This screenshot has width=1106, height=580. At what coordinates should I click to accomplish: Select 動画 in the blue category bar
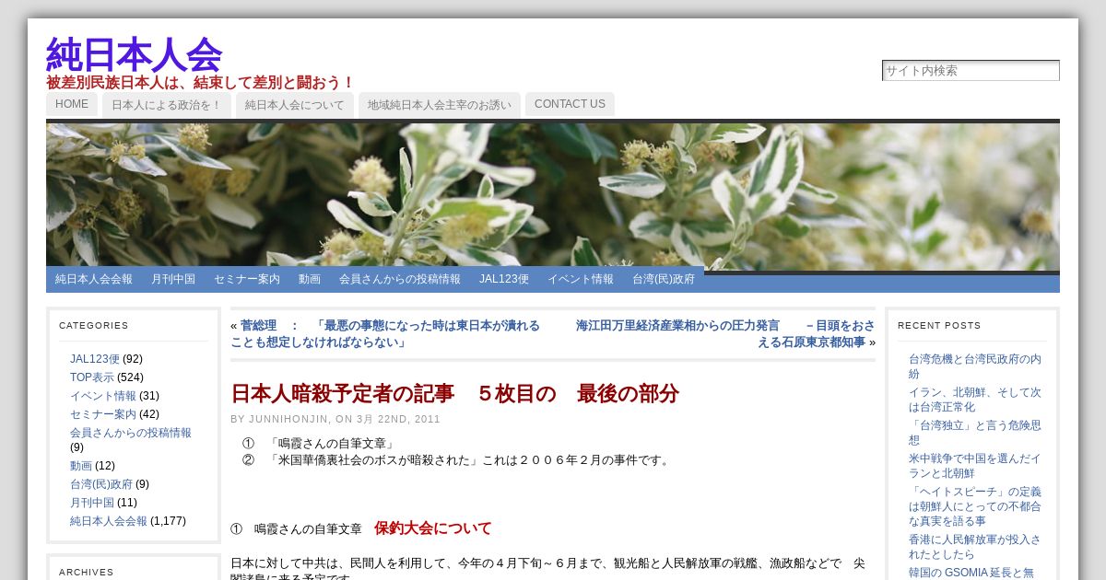[310, 279]
